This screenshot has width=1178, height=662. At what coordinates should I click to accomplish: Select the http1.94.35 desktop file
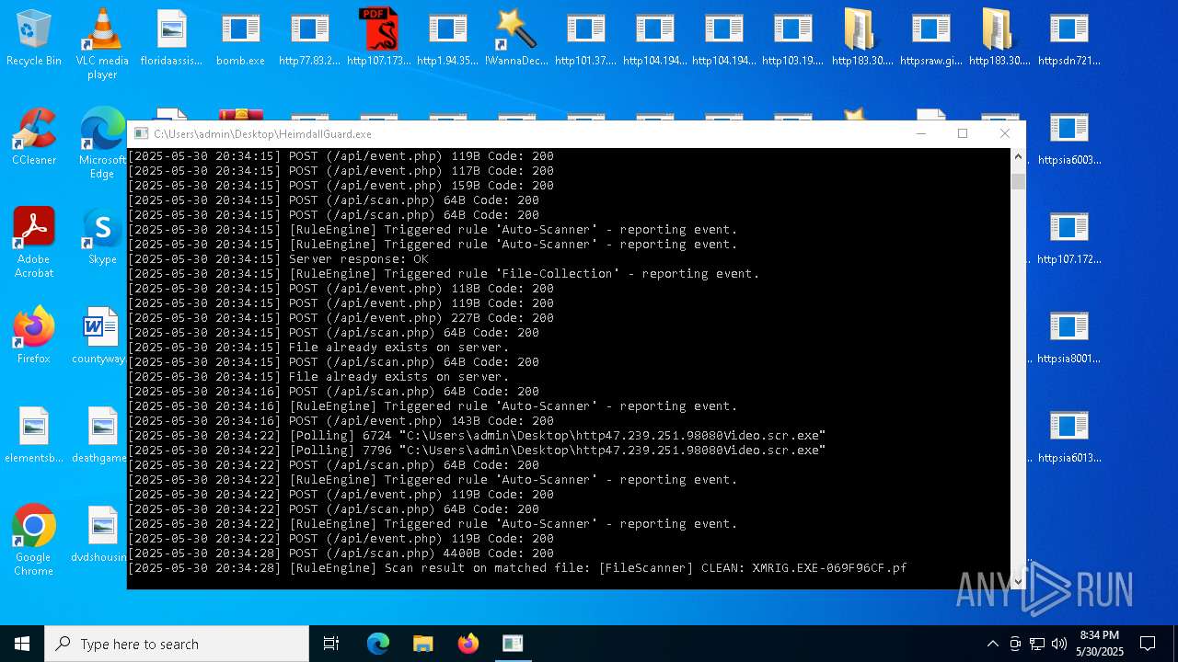point(447,38)
